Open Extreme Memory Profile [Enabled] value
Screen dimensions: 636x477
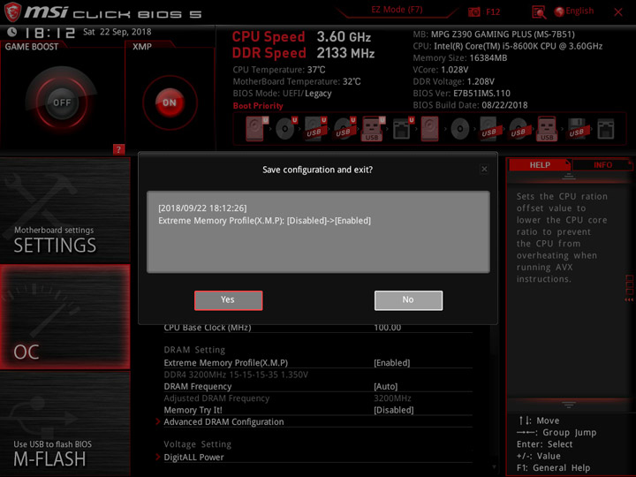pyautogui.click(x=392, y=363)
